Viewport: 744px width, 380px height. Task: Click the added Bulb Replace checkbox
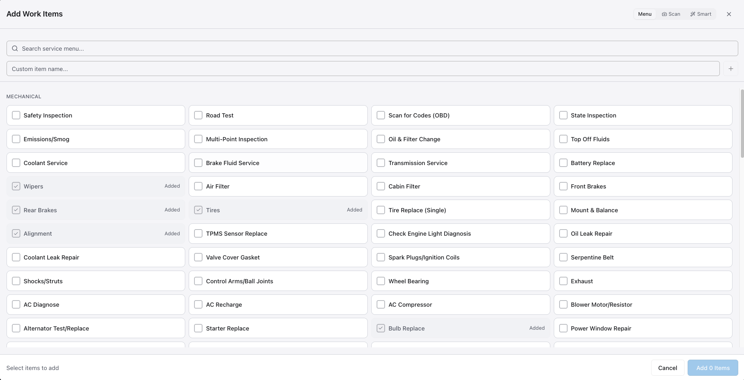coord(381,328)
